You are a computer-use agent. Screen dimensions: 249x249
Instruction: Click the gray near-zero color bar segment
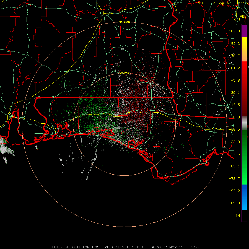(x=244, y=123)
